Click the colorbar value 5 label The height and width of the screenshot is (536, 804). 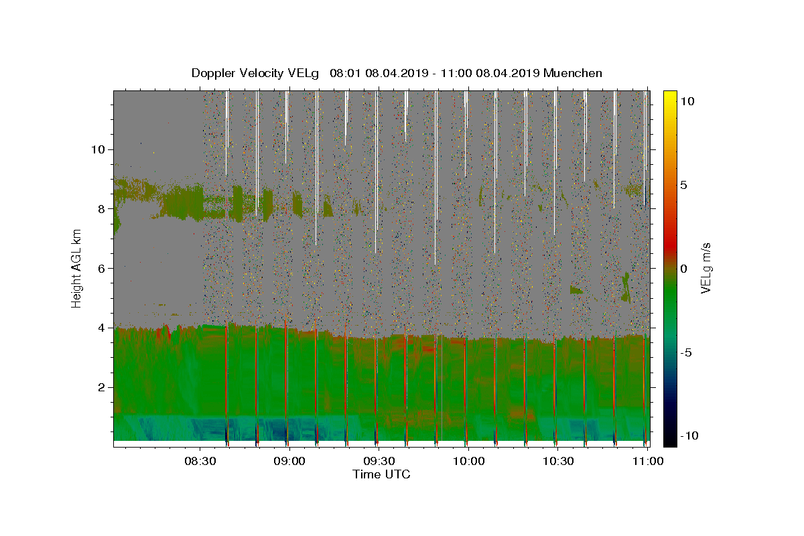click(x=683, y=185)
